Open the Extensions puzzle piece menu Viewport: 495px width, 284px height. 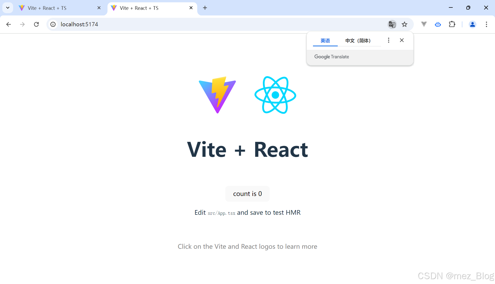click(452, 24)
